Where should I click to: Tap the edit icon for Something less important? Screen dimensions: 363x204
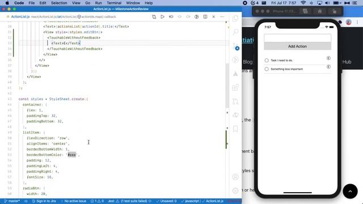coord(328,67)
